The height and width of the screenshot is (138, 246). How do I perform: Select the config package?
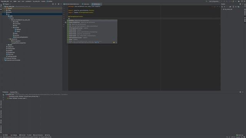(x=16, y=22)
